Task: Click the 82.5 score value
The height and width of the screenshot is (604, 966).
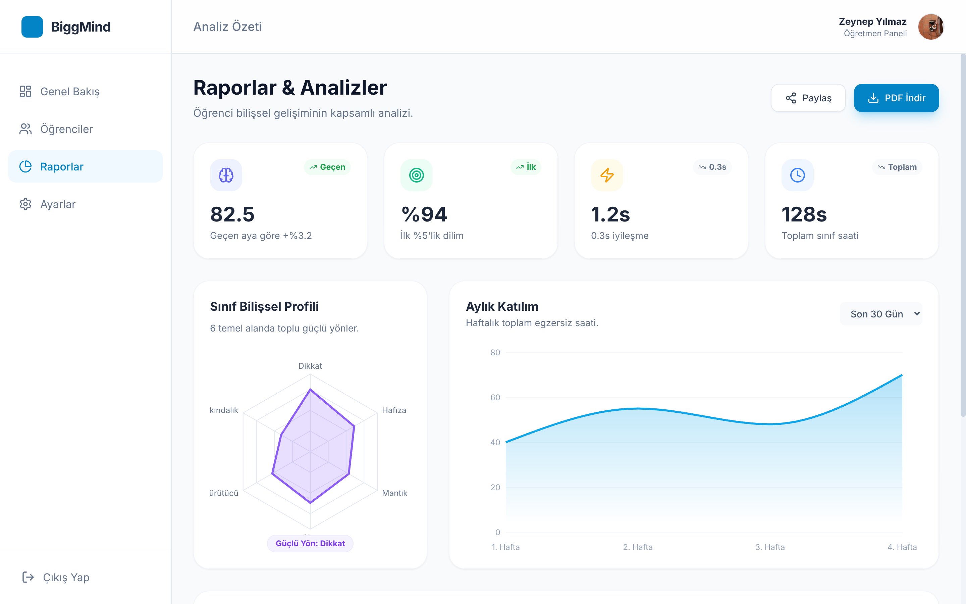Action: click(232, 214)
